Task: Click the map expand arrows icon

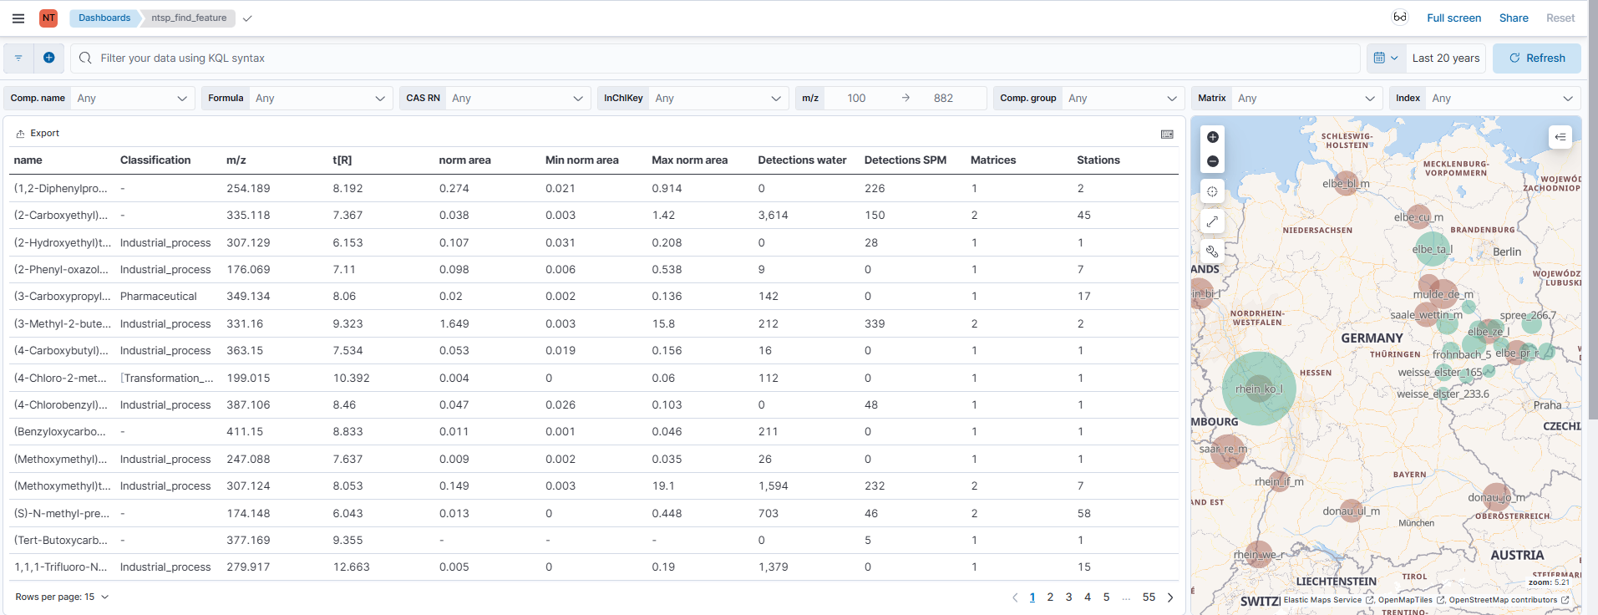Action: (1213, 221)
